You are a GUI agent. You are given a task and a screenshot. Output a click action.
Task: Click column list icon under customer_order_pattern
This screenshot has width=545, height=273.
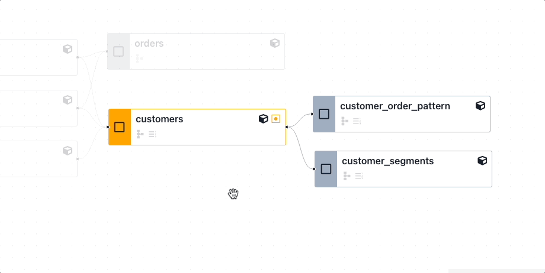[x=357, y=121]
